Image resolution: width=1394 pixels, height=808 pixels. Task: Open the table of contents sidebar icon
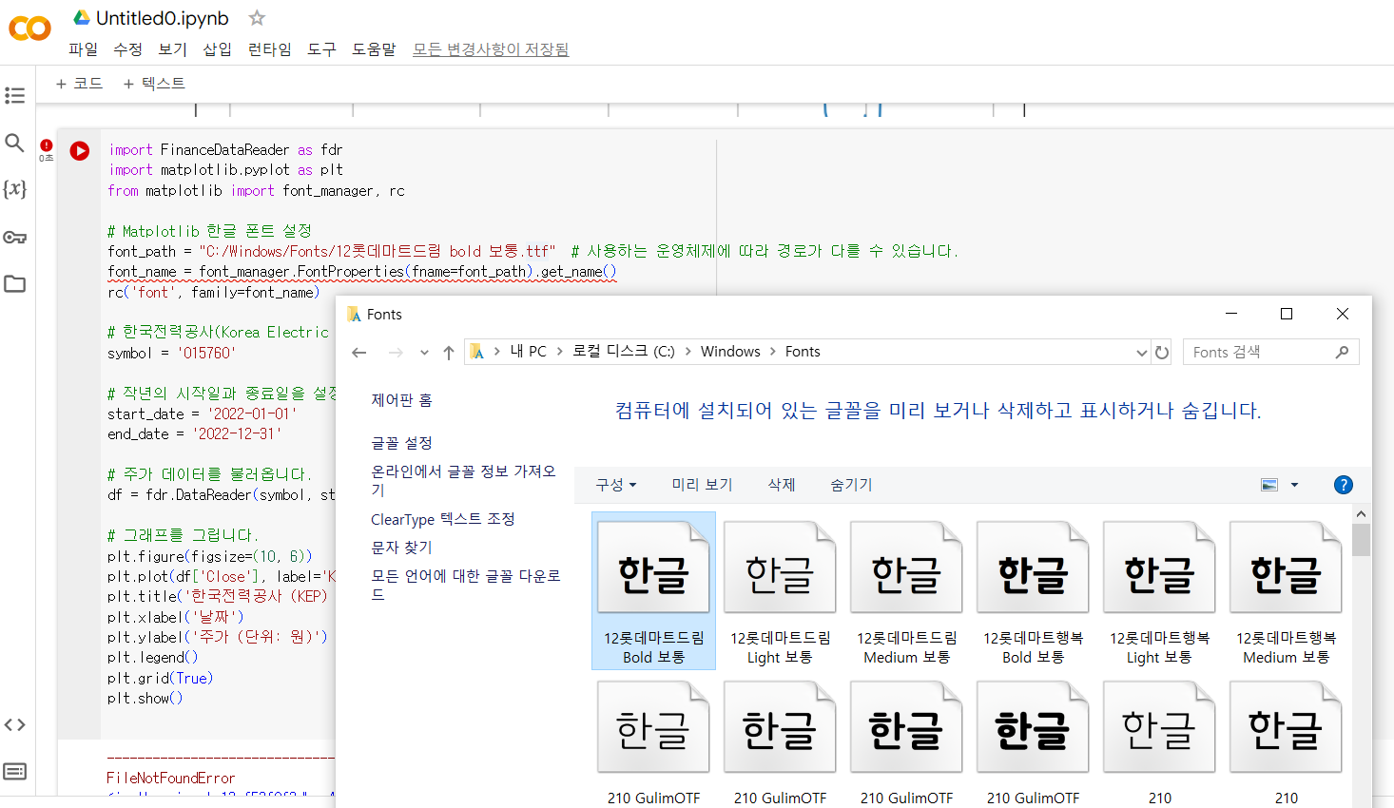pos(14,95)
